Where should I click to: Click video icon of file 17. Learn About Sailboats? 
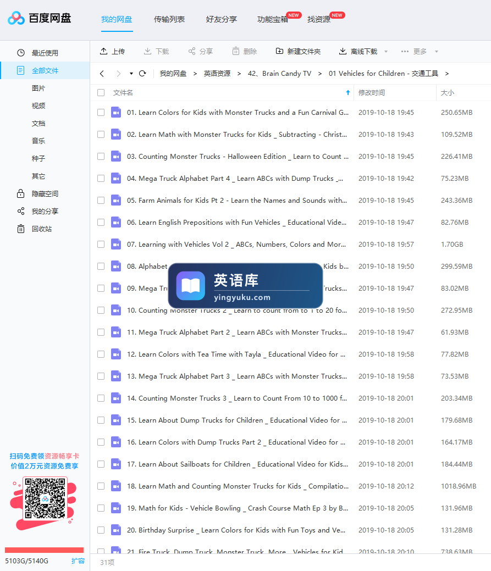pos(116,464)
